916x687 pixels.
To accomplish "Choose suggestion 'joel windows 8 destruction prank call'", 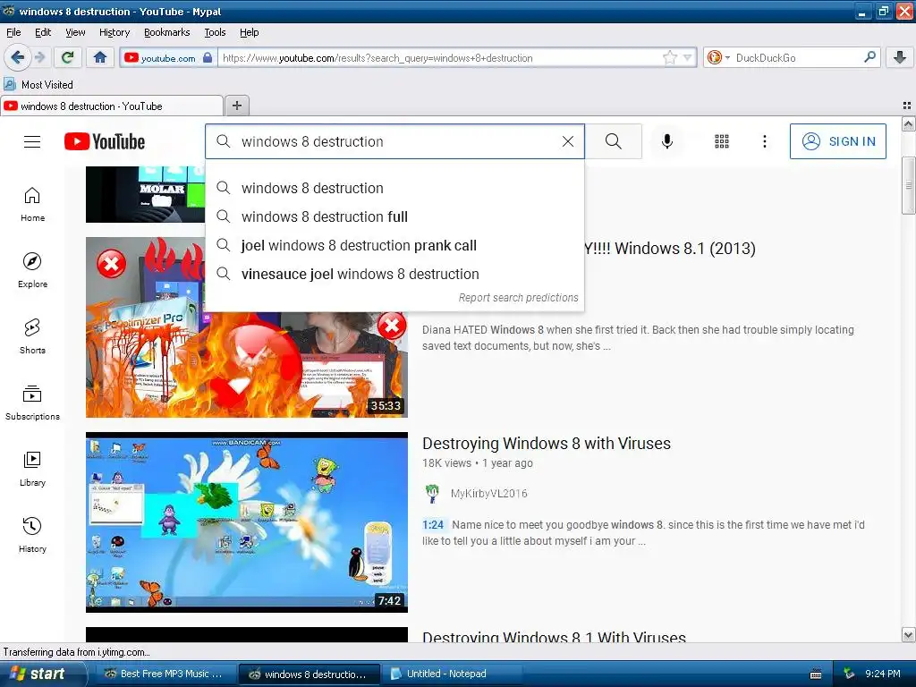I will point(394,245).
